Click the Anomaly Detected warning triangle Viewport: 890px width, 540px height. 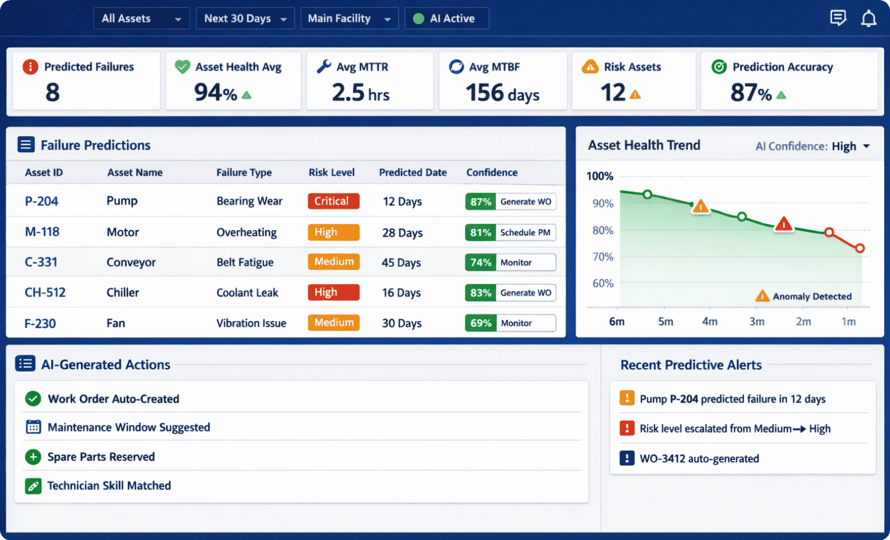pyautogui.click(x=762, y=296)
